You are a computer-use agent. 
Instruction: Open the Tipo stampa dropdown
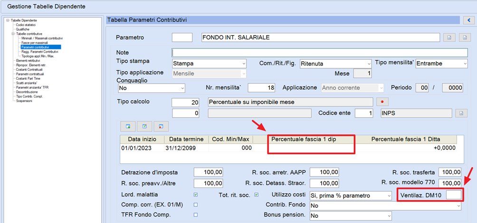[x=209, y=64]
